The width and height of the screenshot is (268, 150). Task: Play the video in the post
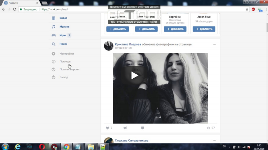pos(135,75)
